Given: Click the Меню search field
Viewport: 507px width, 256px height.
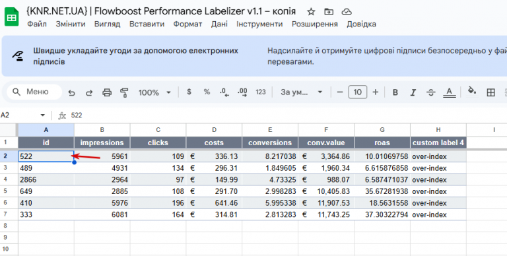Looking at the screenshot, I should point(34,92).
